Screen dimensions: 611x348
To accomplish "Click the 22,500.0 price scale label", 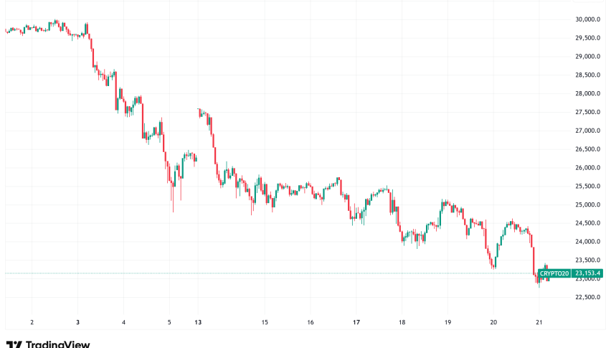I will pos(587,298).
